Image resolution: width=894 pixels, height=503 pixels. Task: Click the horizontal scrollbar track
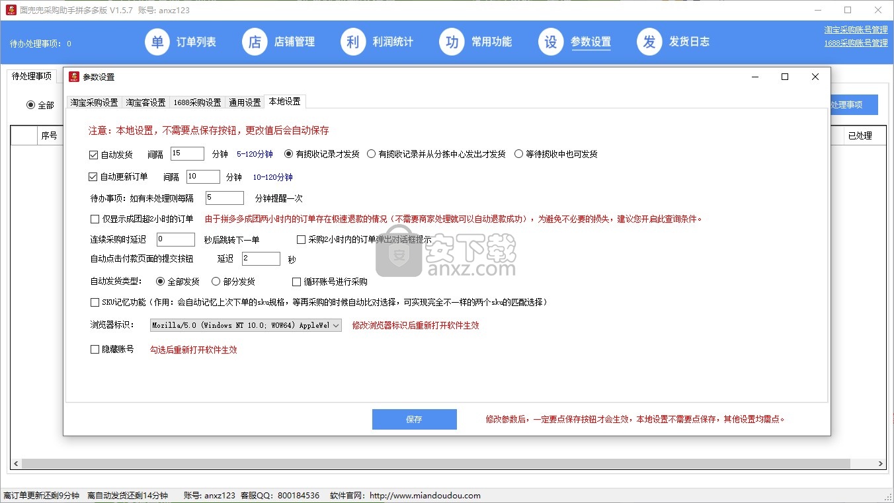click(x=448, y=464)
